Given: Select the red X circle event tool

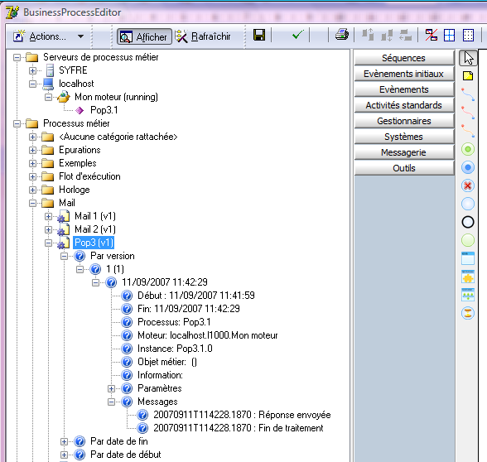Looking at the screenshot, I should [468, 185].
